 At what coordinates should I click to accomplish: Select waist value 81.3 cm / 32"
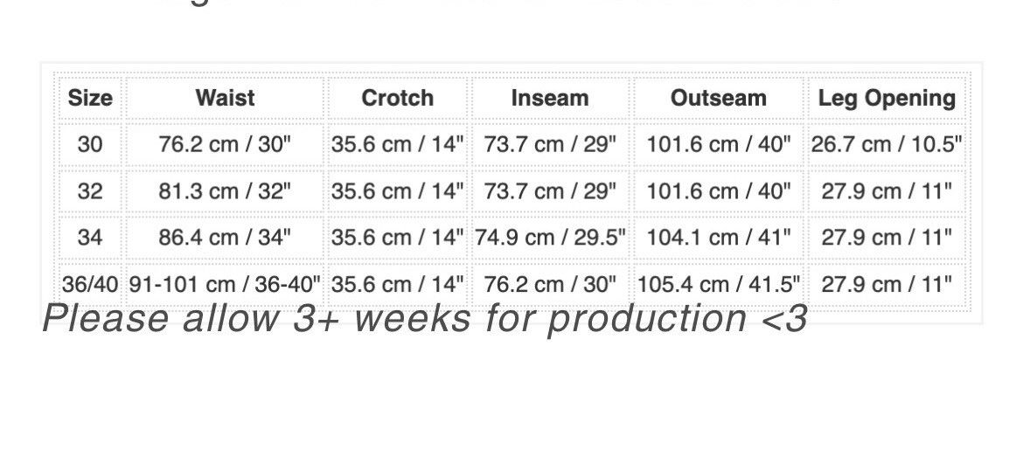225,191
